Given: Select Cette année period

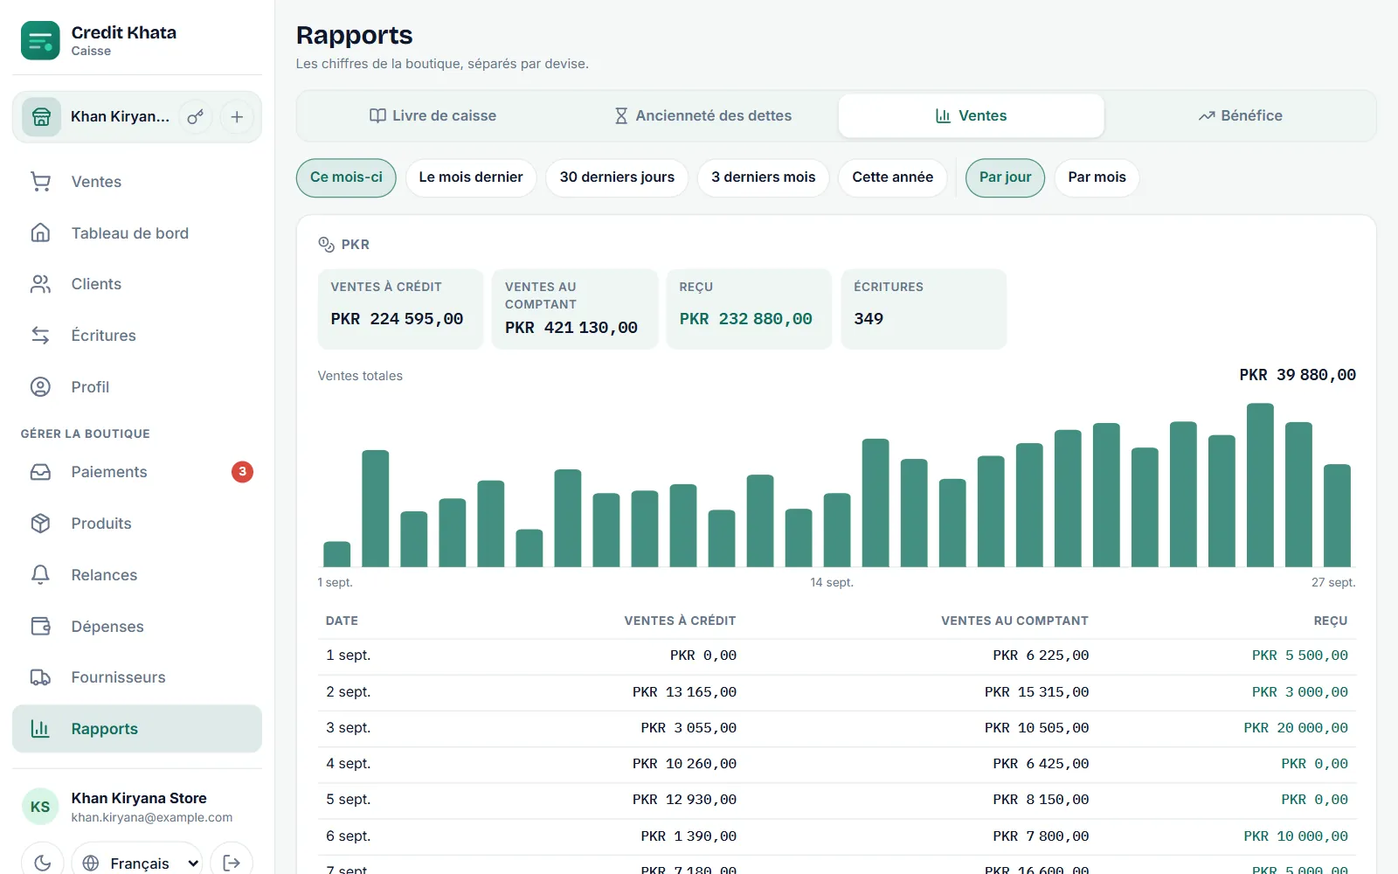Looking at the screenshot, I should [x=892, y=177].
